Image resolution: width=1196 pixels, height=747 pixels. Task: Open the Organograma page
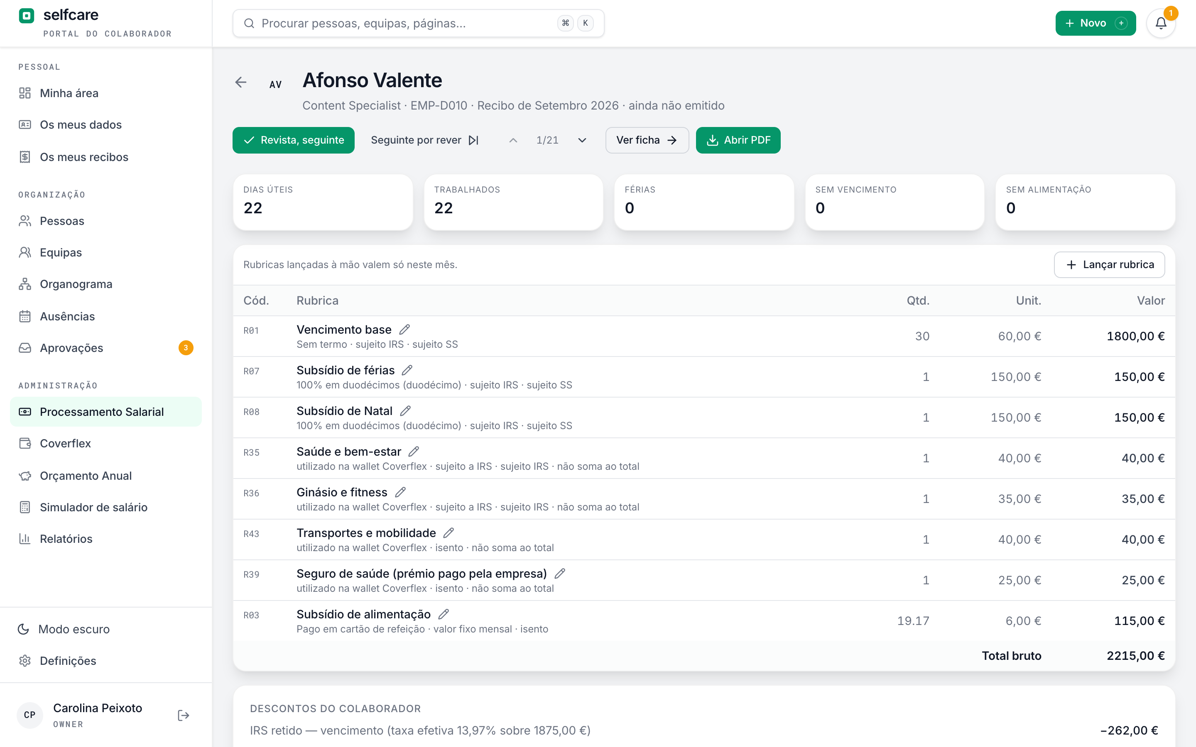click(x=106, y=284)
